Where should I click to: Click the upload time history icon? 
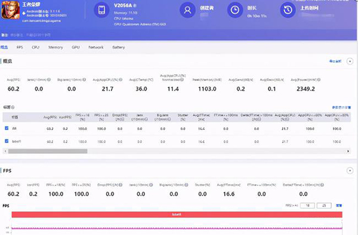click(x=288, y=10)
